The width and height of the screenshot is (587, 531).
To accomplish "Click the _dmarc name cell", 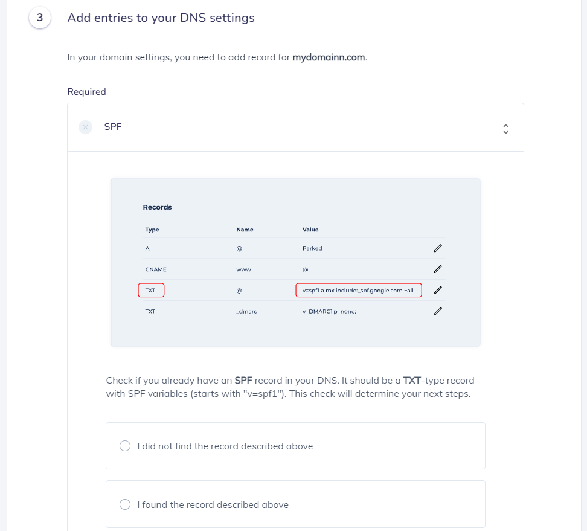I will point(246,312).
